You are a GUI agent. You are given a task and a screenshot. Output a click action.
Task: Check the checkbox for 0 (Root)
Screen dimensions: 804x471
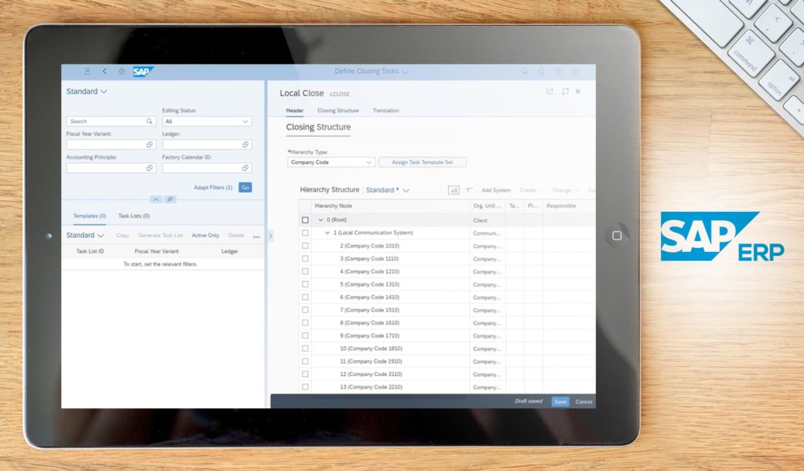tap(305, 220)
